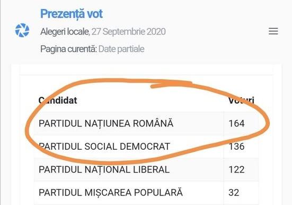The width and height of the screenshot is (292, 205).
Task: Click the Prezență vot title
Action: (x=72, y=14)
